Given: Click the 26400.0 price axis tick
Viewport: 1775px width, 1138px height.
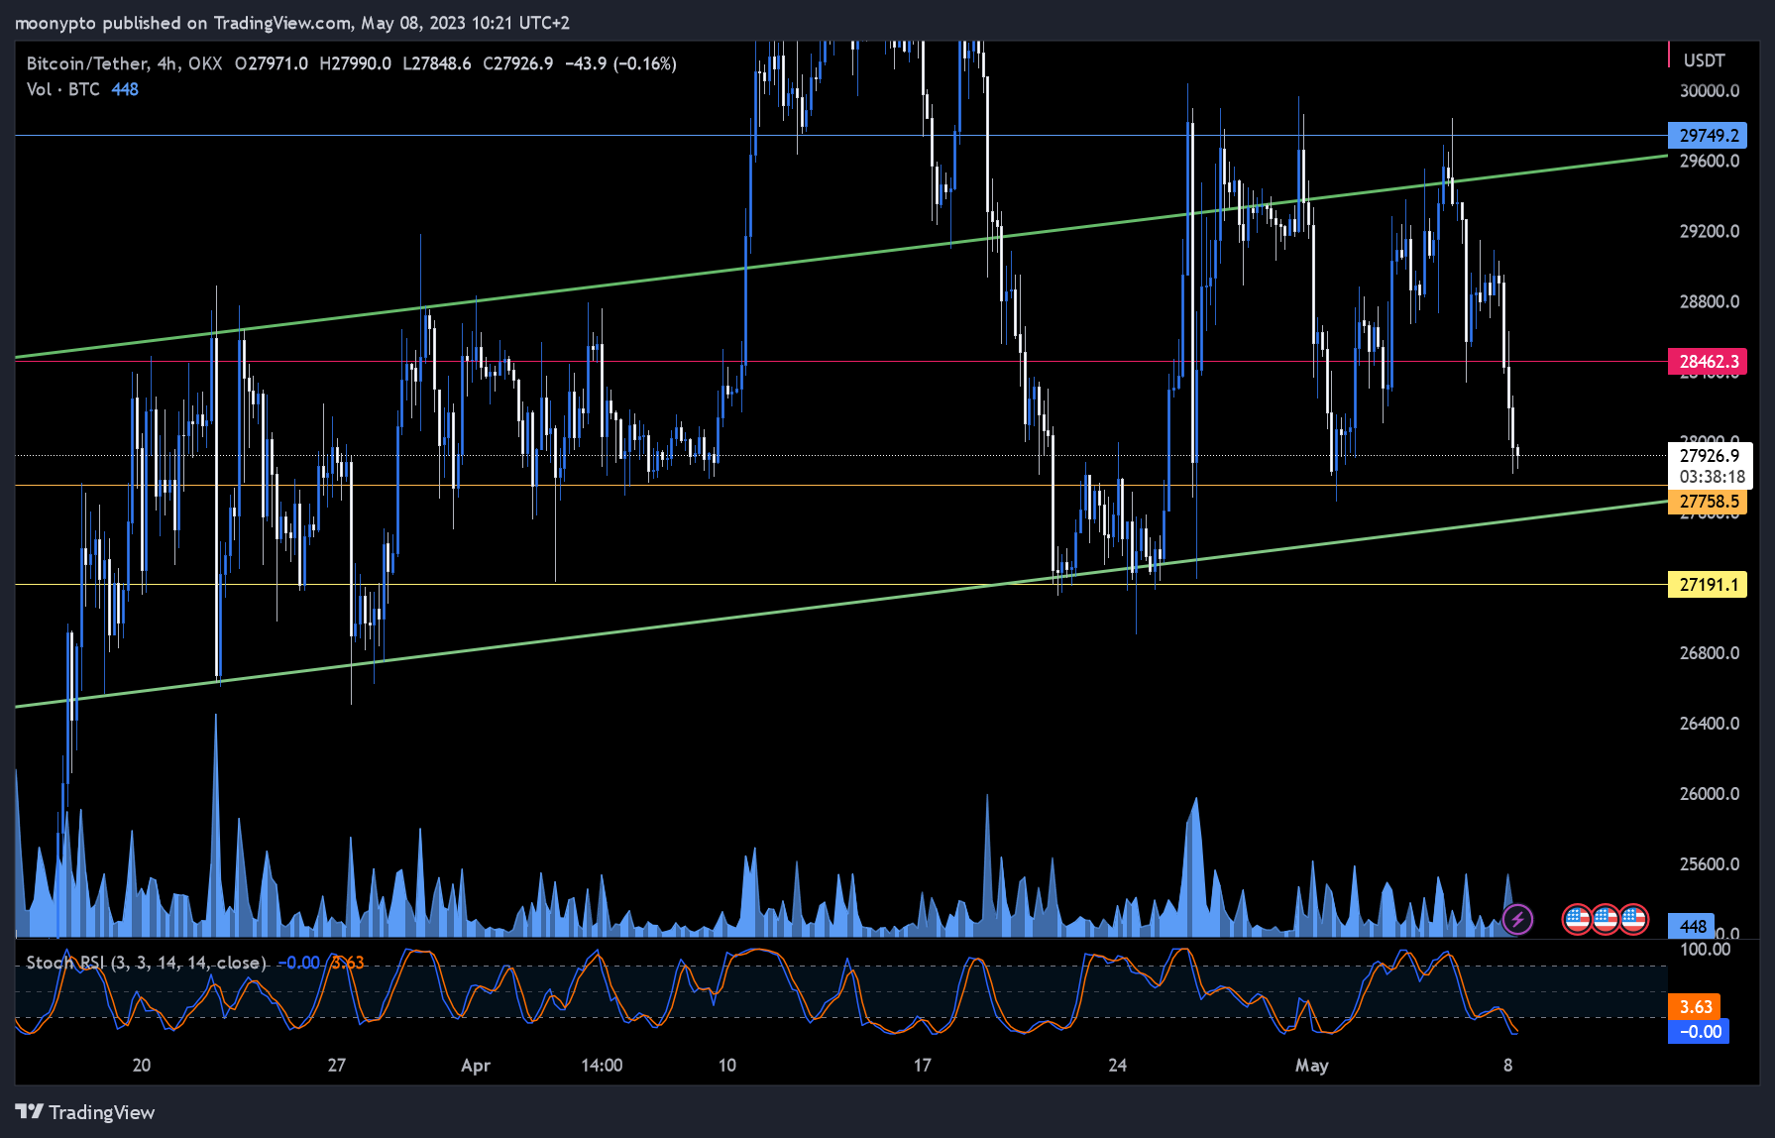Looking at the screenshot, I should (1710, 724).
